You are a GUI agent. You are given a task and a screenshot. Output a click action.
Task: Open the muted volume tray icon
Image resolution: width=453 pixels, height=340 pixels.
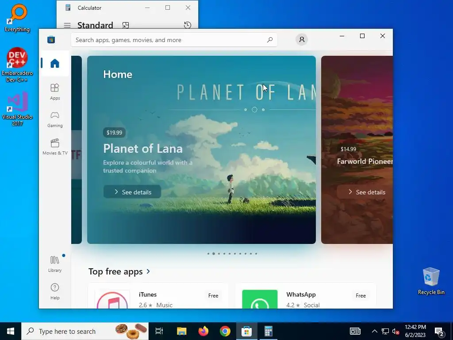[x=396, y=331]
